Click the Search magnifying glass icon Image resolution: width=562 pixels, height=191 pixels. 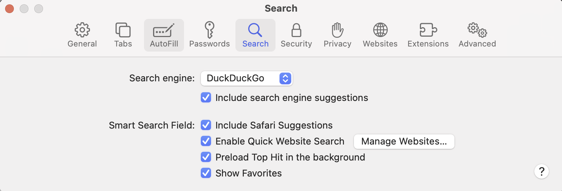(x=255, y=30)
